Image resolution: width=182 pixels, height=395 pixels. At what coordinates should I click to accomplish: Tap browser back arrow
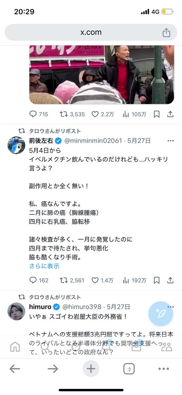15,369
